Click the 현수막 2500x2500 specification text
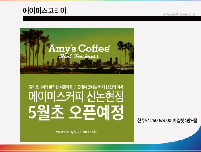Image resolution: width=201 pixels, height=152 pixels. coord(167,120)
